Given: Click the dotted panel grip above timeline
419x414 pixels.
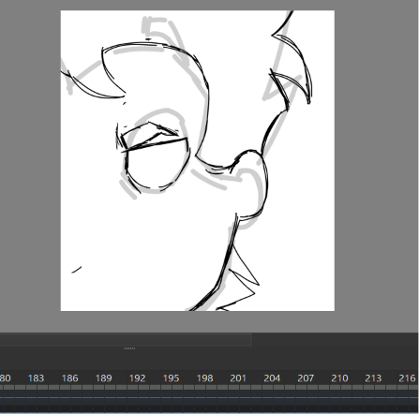Looking at the screenshot, I should click(x=129, y=348).
